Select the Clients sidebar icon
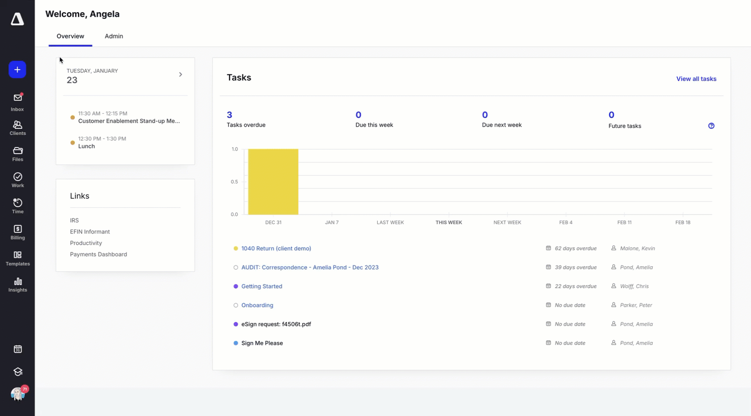Screen dimensions: 751x416 [x=17, y=127]
